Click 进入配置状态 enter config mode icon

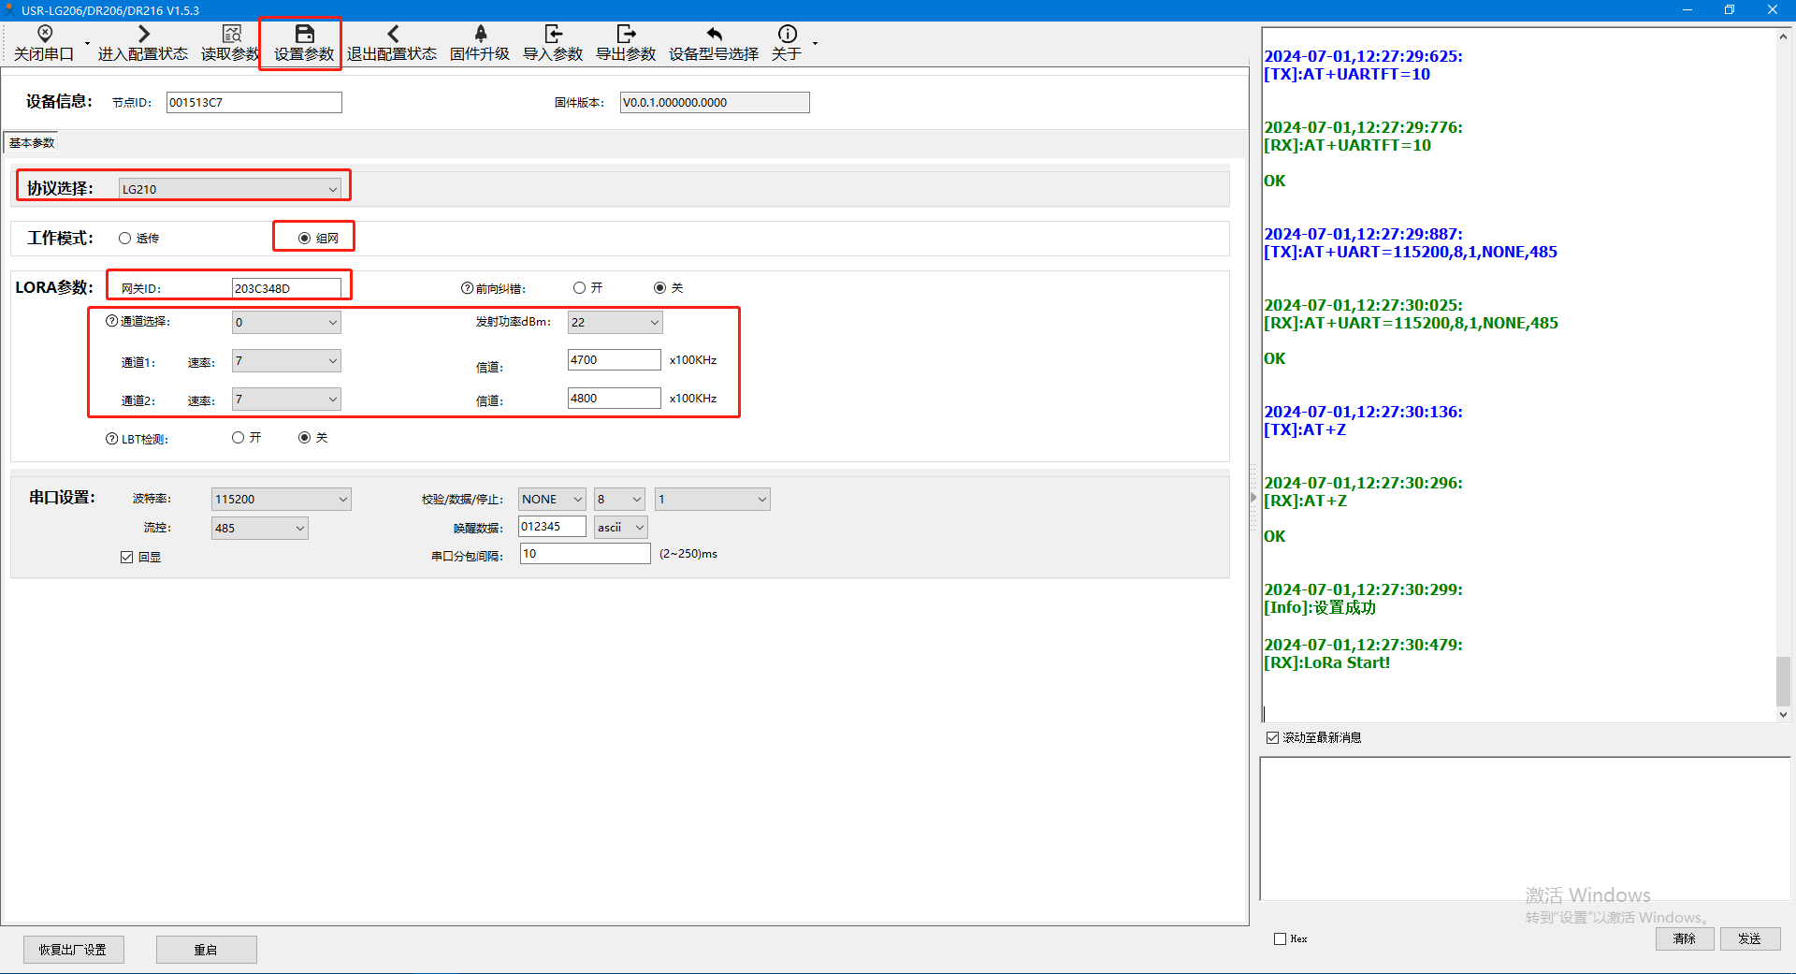(x=143, y=34)
